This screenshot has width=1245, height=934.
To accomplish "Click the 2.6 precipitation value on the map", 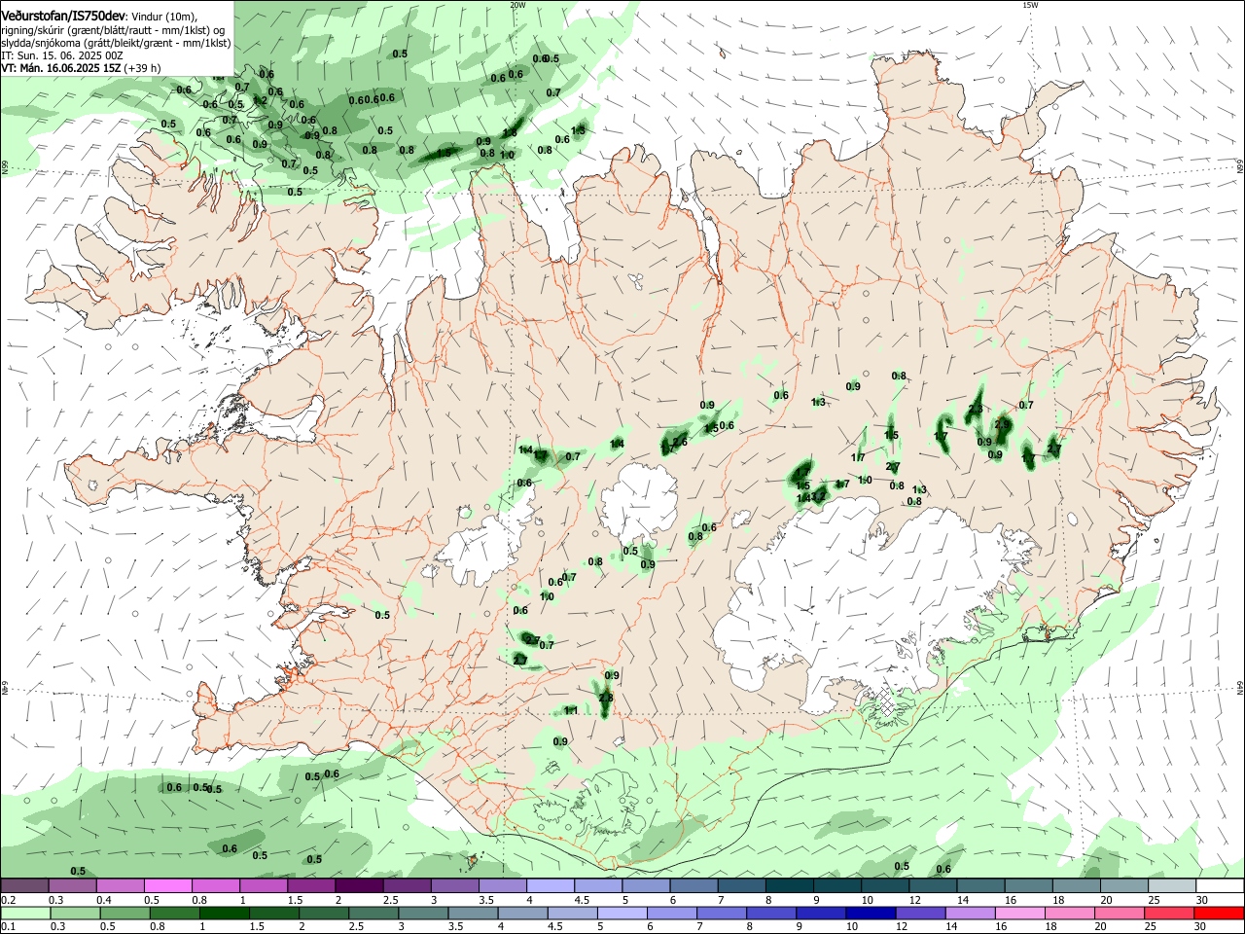I will tap(680, 442).
